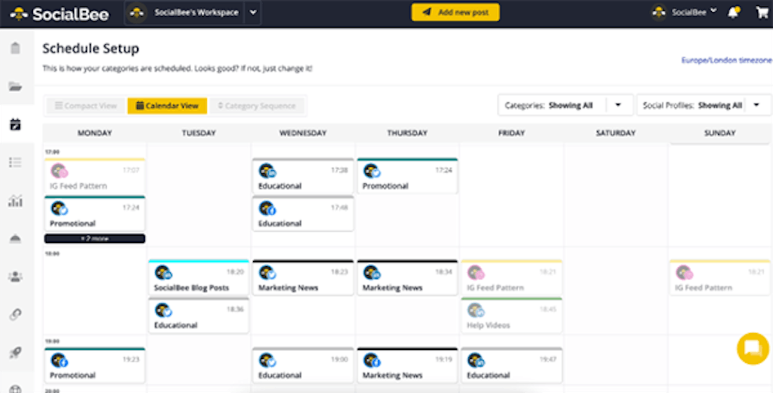The height and width of the screenshot is (393, 773).
Task: Open Thursday 19:19 Marketing News slot
Action: click(x=407, y=365)
